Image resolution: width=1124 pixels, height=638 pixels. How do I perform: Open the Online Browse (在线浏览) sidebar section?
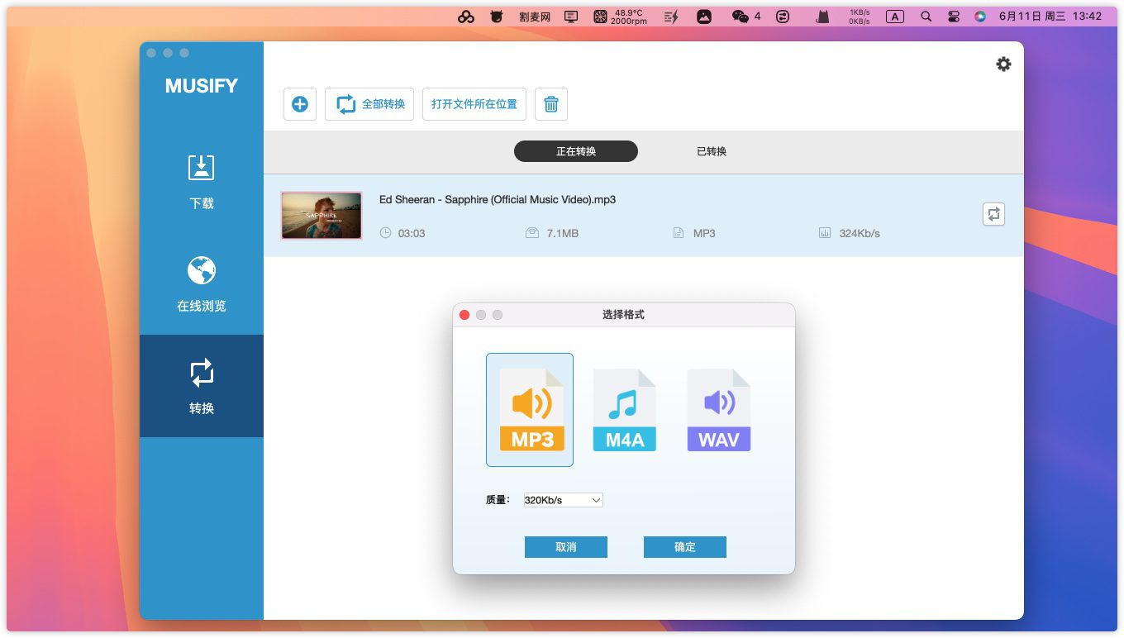202,283
